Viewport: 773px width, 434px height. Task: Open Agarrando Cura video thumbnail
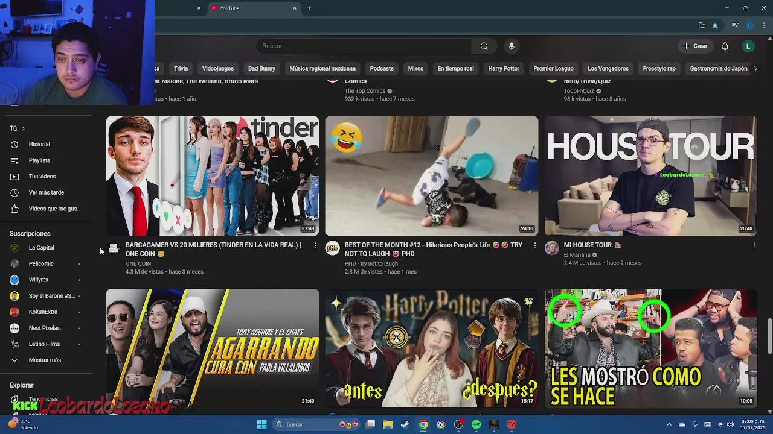point(213,348)
